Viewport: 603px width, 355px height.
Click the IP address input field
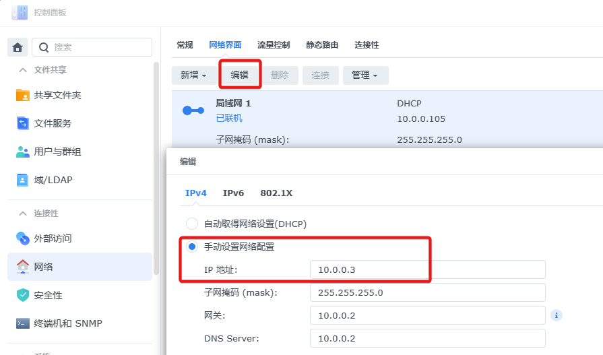[428, 269]
